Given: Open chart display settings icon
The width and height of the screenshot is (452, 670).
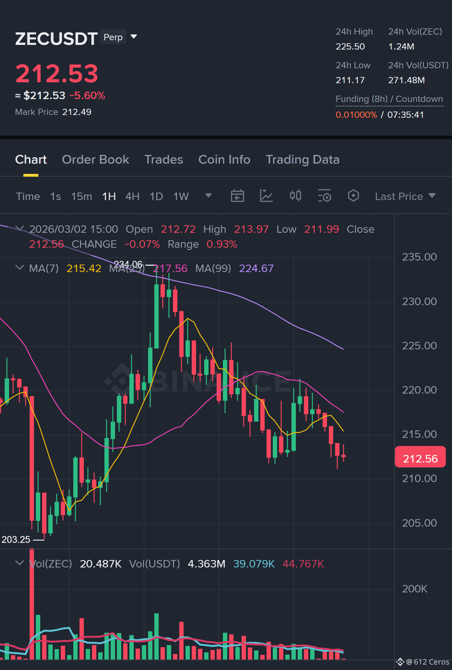Looking at the screenshot, I should point(325,196).
